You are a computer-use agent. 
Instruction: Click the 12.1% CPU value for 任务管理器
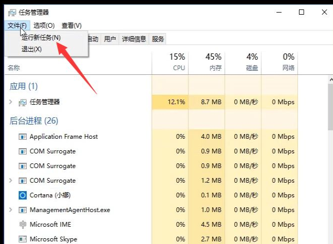click(176, 102)
